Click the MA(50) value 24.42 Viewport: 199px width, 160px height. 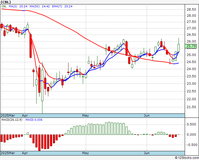tap(46, 6)
